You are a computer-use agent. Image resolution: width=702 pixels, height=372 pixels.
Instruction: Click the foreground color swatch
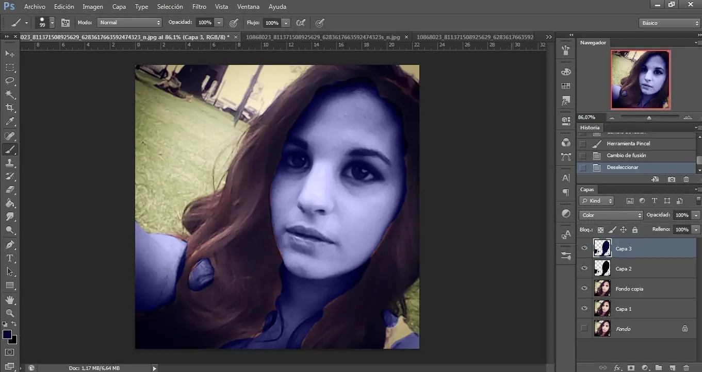[x=7, y=334]
